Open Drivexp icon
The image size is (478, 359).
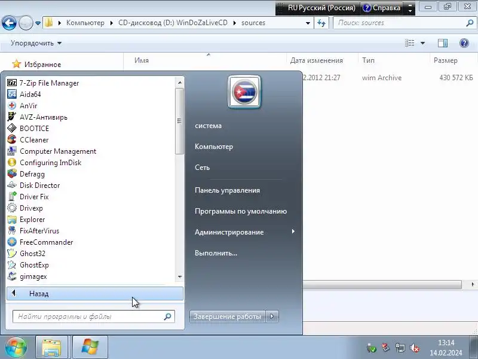click(x=12, y=208)
